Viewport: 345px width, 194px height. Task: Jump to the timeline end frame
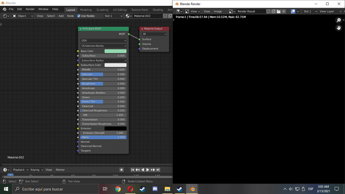(x=158, y=170)
